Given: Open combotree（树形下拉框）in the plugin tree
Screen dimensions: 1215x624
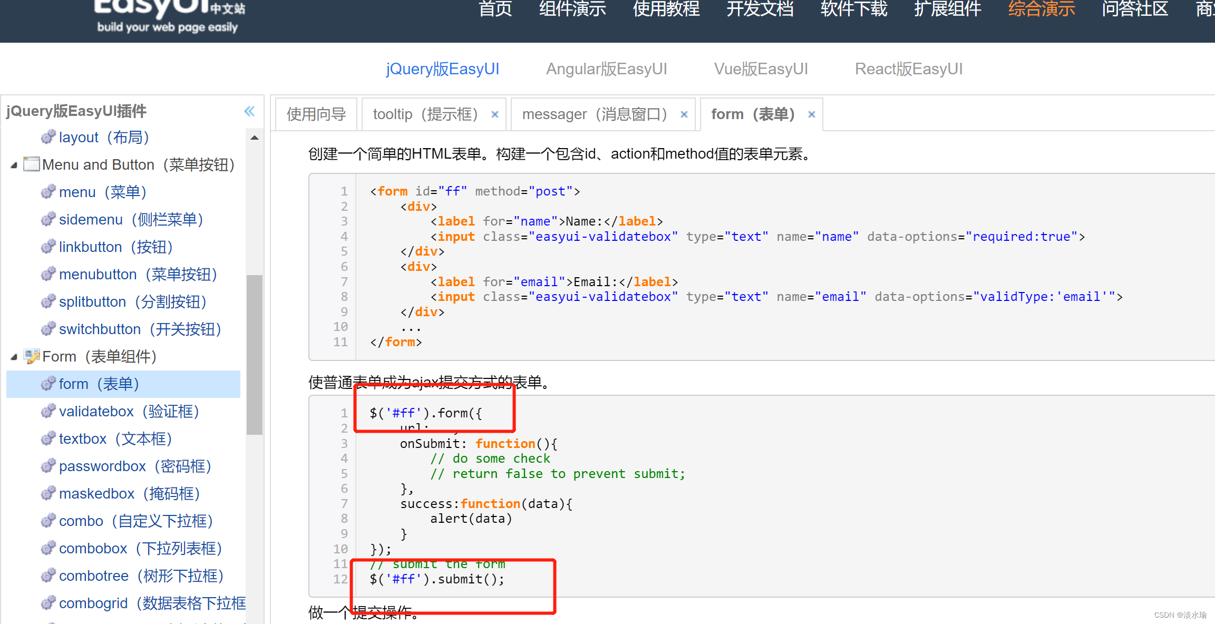Looking at the screenshot, I should (142, 576).
